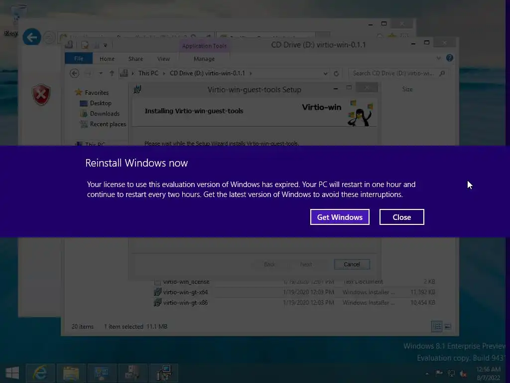Viewport: 510px width, 383px height.
Task: Show hidden tray icons arrow
Action: click(427, 374)
